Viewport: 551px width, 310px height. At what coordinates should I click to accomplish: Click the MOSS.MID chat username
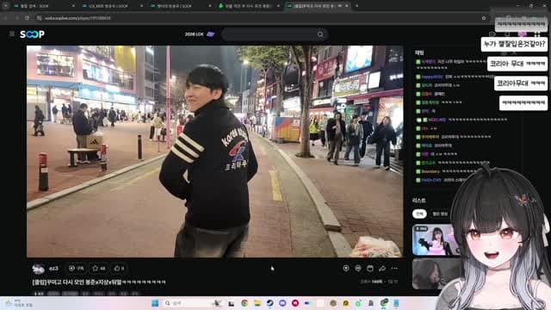(x=436, y=120)
